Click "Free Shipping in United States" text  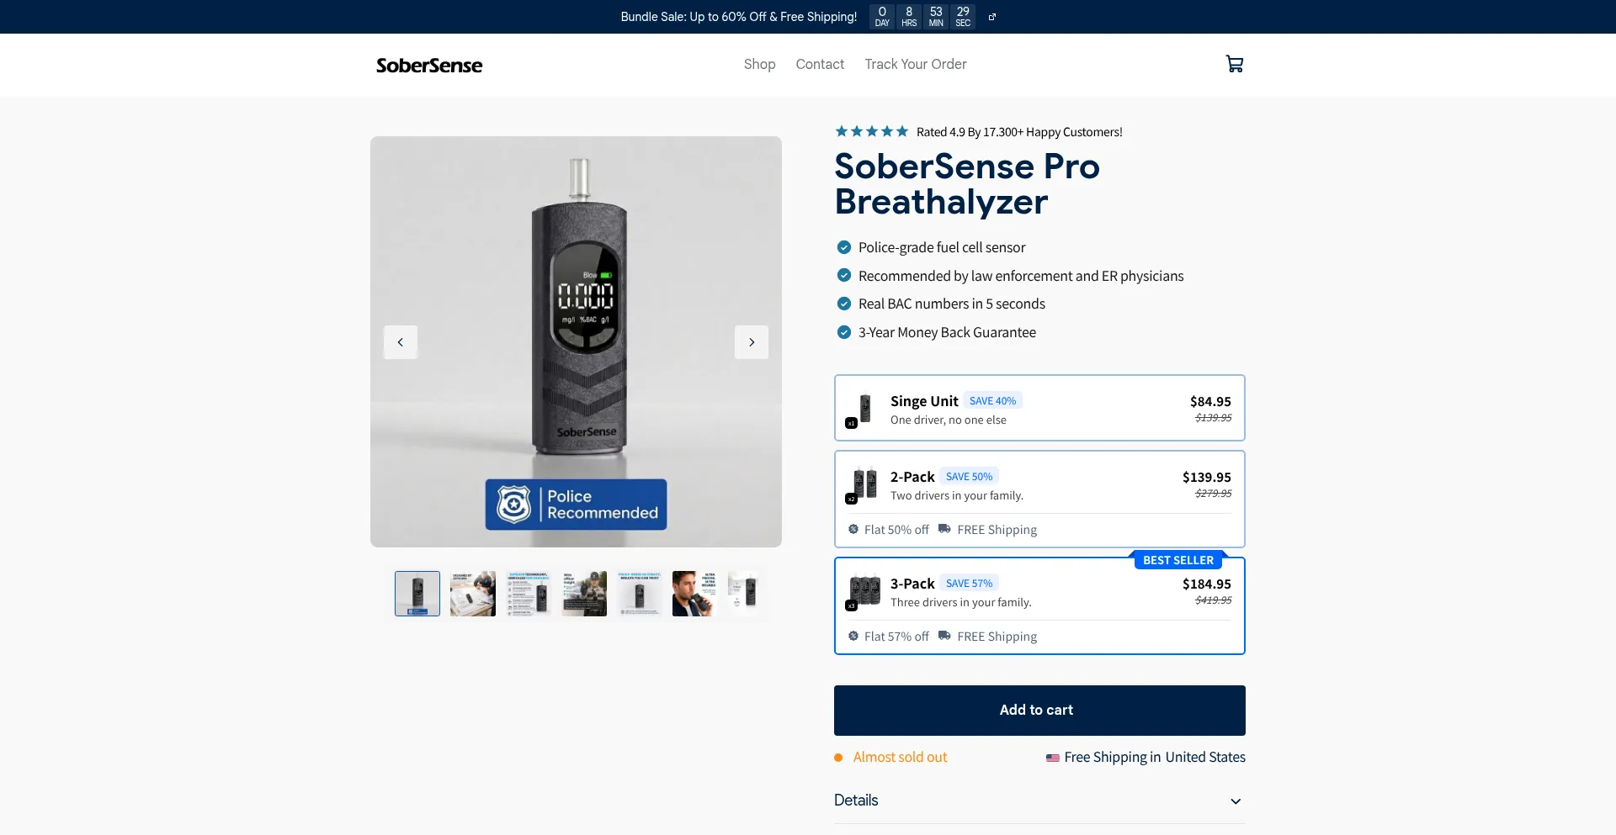[1155, 758]
